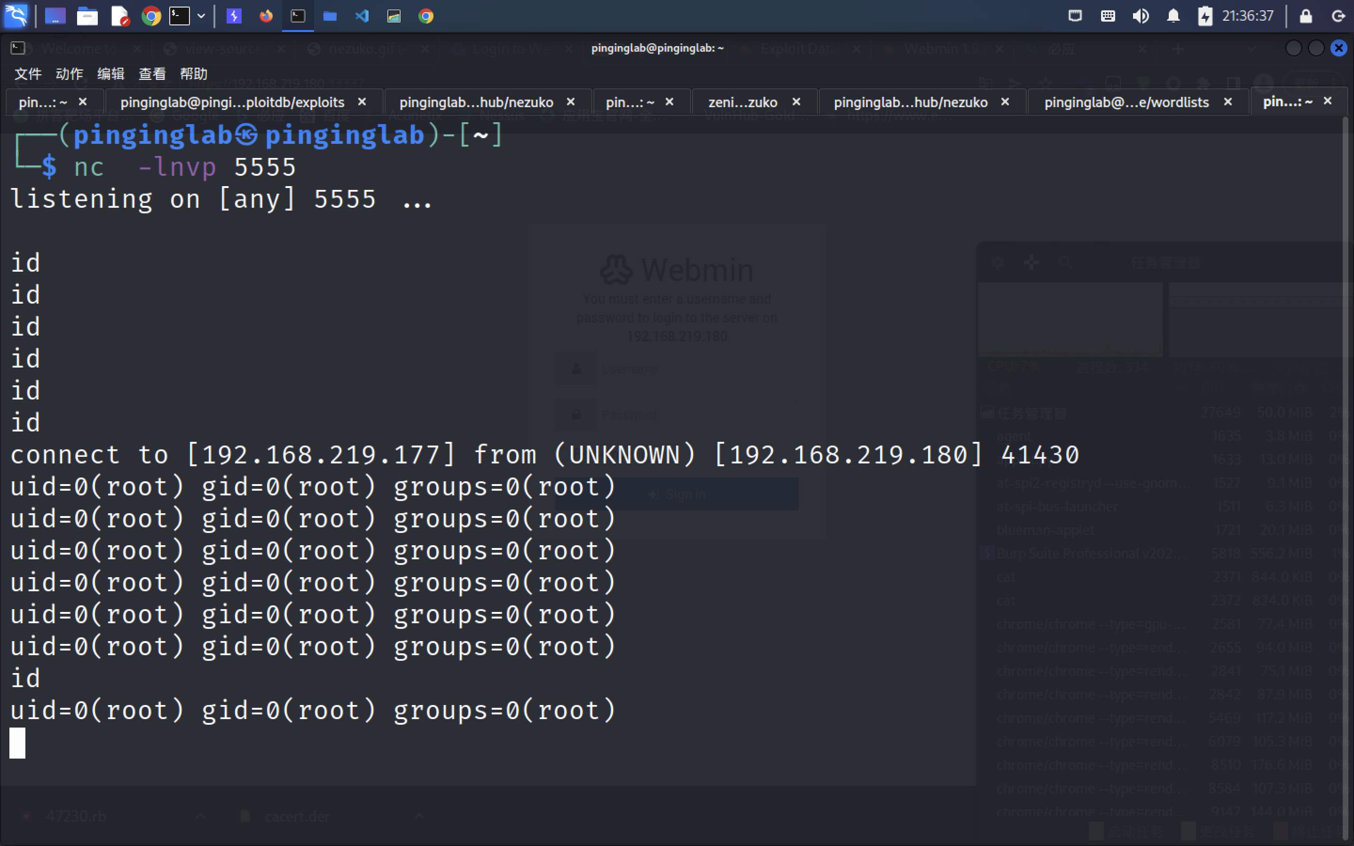Open the 编辑 menu
The width and height of the screenshot is (1354, 846).
coord(111,74)
